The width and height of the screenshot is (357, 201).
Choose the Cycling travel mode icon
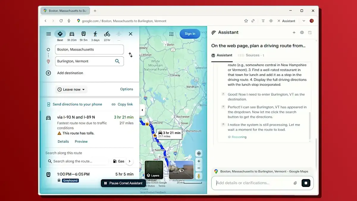[x=107, y=34]
